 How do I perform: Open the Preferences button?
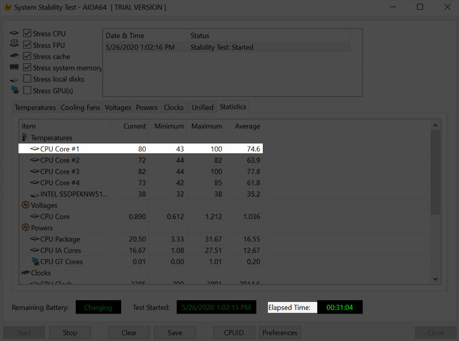pos(280,332)
